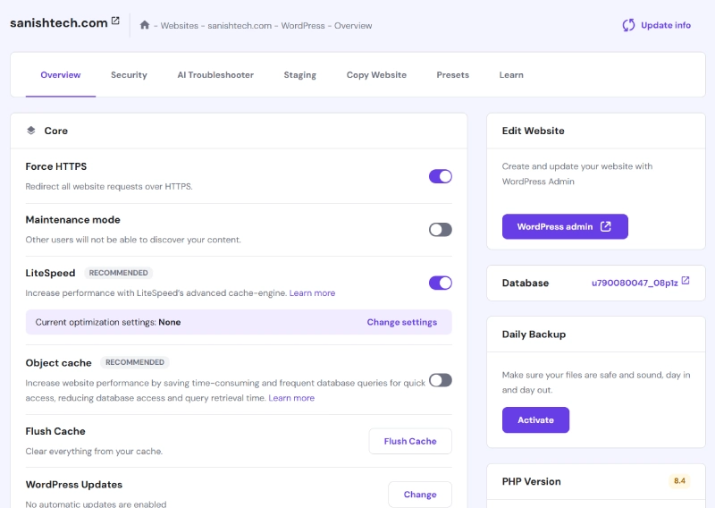Switch to the Presets tab

coord(452,75)
